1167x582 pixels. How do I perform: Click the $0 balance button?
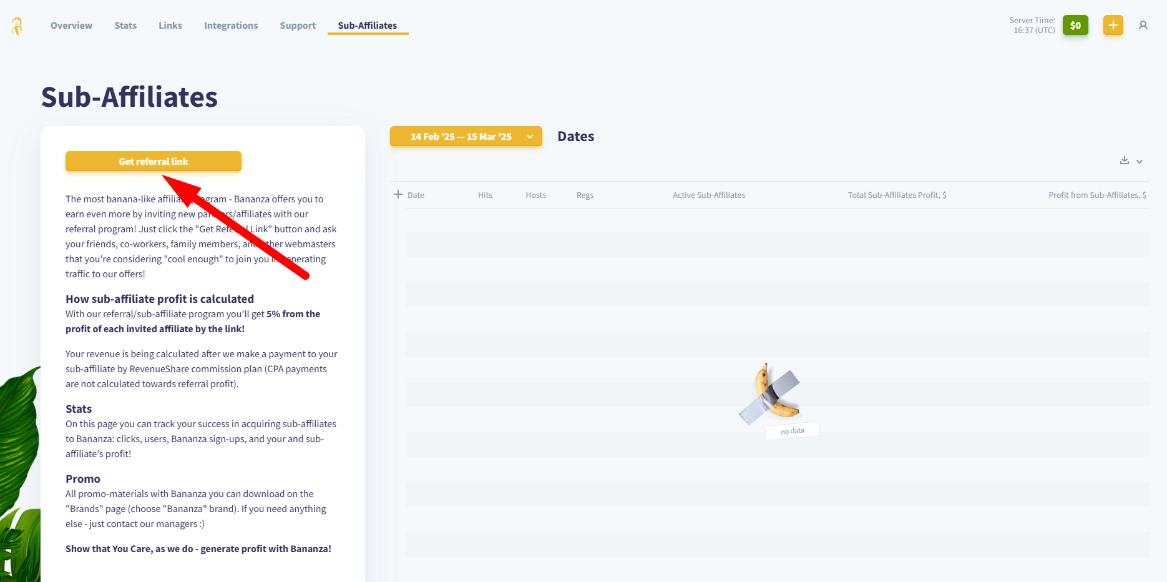click(x=1075, y=25)
